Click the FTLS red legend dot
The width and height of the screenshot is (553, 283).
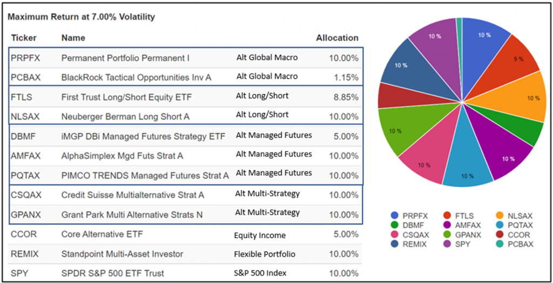(448, 216)
